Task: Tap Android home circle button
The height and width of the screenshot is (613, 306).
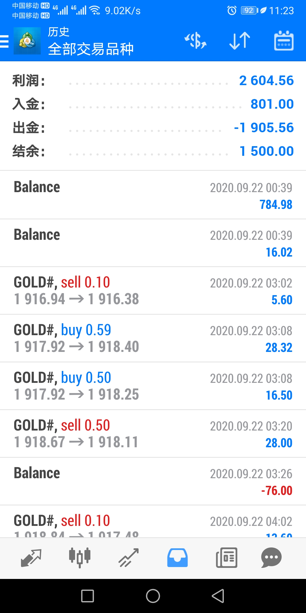Action: click(153, 596)
